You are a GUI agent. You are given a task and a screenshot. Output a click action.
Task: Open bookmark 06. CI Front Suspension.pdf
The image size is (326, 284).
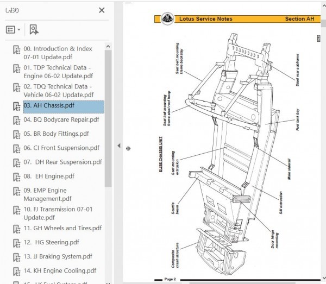pyautogui.click(x=61, y=148)
